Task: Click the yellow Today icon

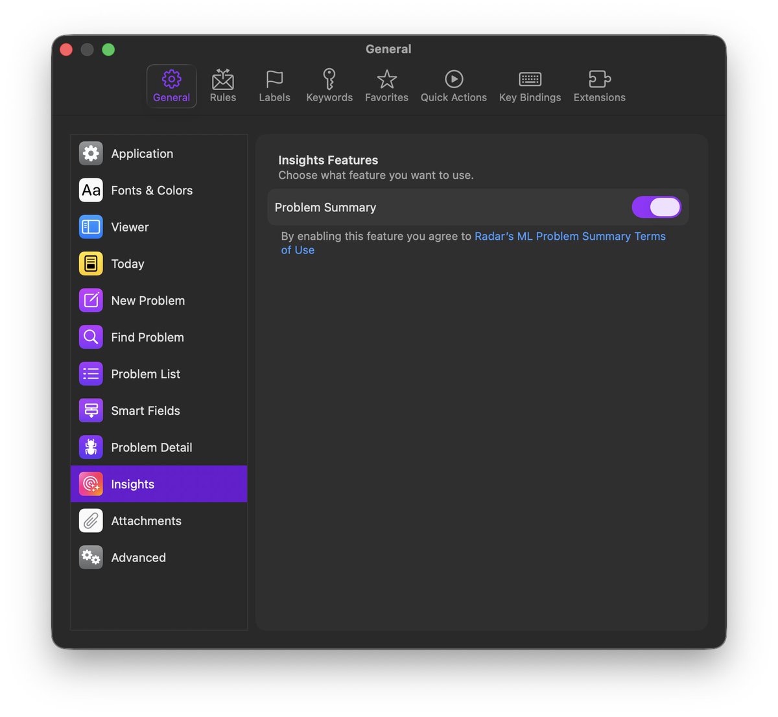Action: (x=91, y=264)
